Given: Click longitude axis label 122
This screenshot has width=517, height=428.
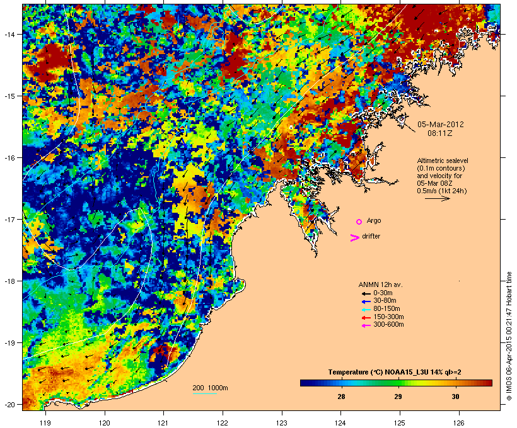Looking at the screenshot, I should (x=223, y=423).
